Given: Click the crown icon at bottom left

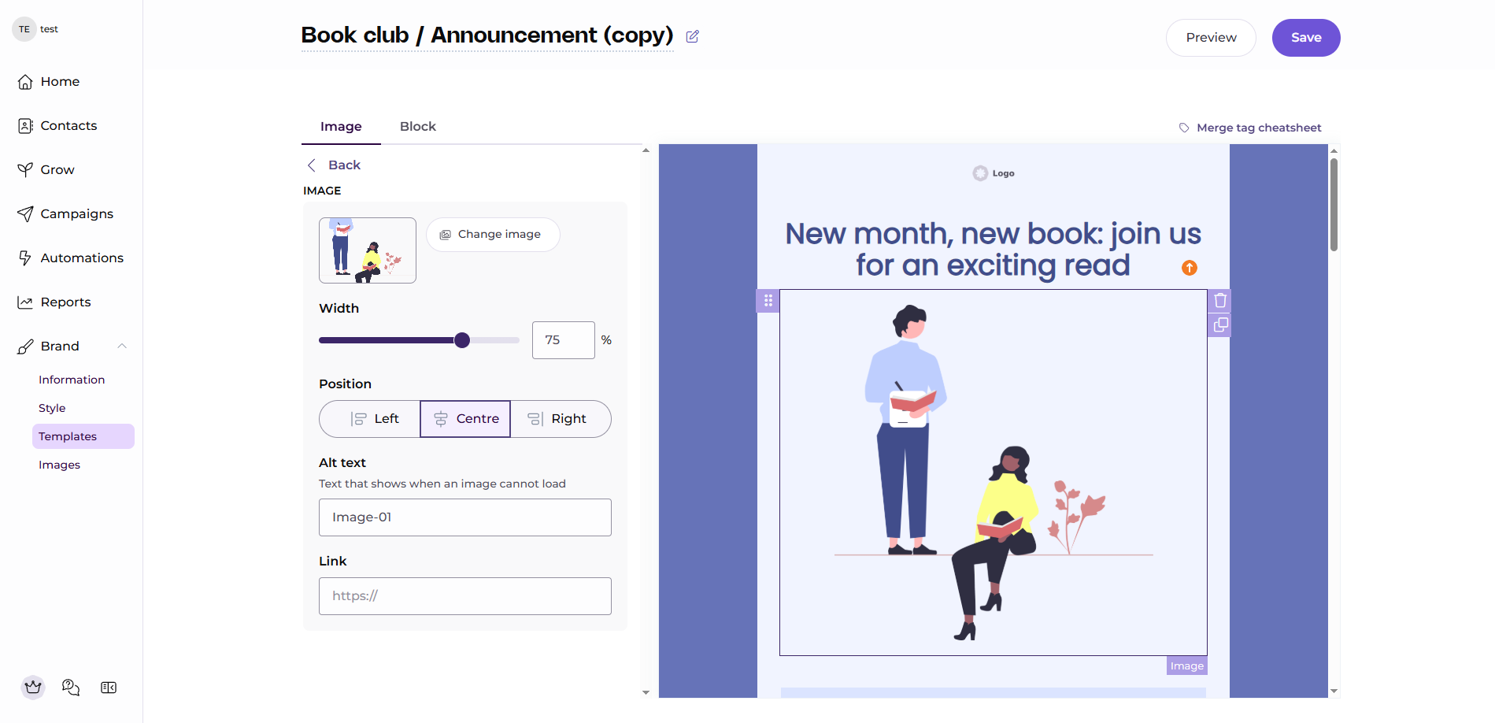Looking at the screenshot, I should (x=33, y=688).
